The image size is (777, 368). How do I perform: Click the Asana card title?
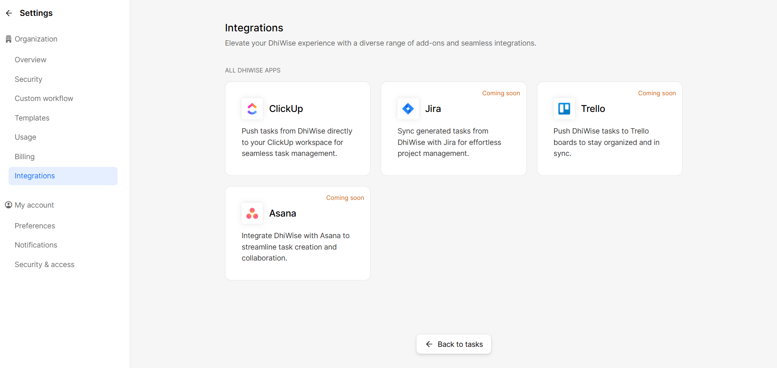click(283, 213)
